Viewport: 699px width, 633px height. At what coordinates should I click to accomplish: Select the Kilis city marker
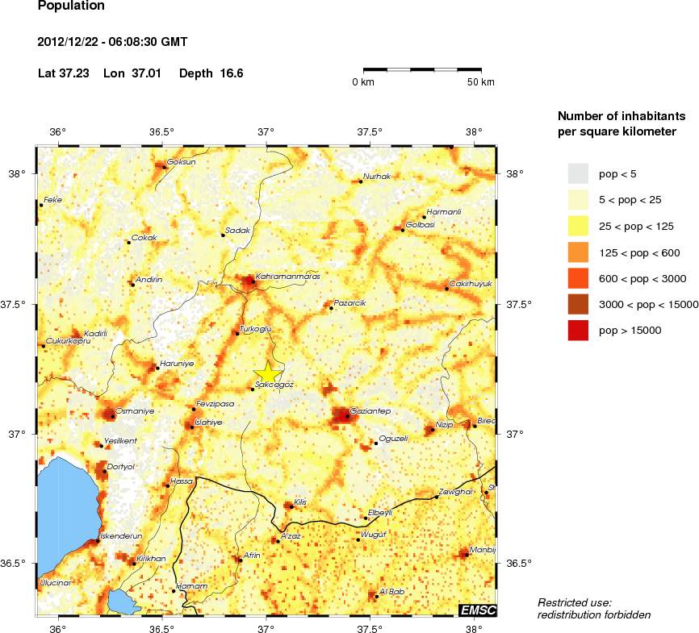[291, 506]
